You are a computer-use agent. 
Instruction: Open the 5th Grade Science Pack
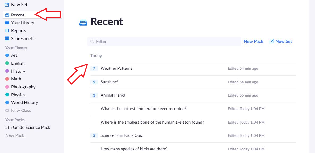click(28, 128)
